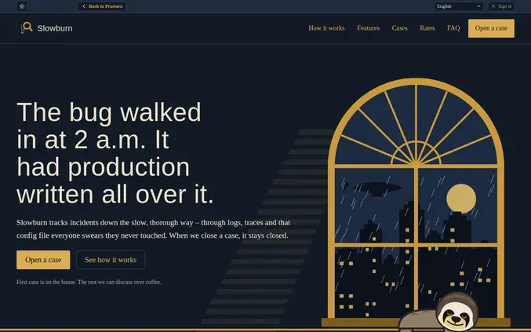Screen dimensions: 531x332
Task: Click Open a case in the navbar
Action: coord(491,28)
